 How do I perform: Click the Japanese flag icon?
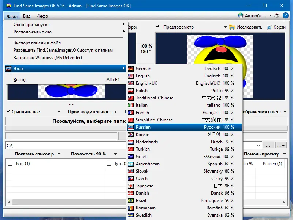point(131,186)
